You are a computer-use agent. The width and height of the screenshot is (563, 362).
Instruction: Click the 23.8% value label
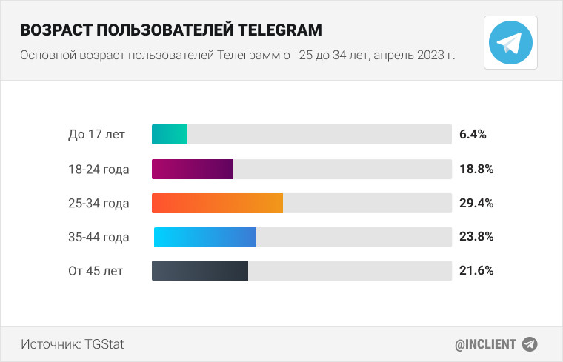pyautogui.click(x=476, y=237)
